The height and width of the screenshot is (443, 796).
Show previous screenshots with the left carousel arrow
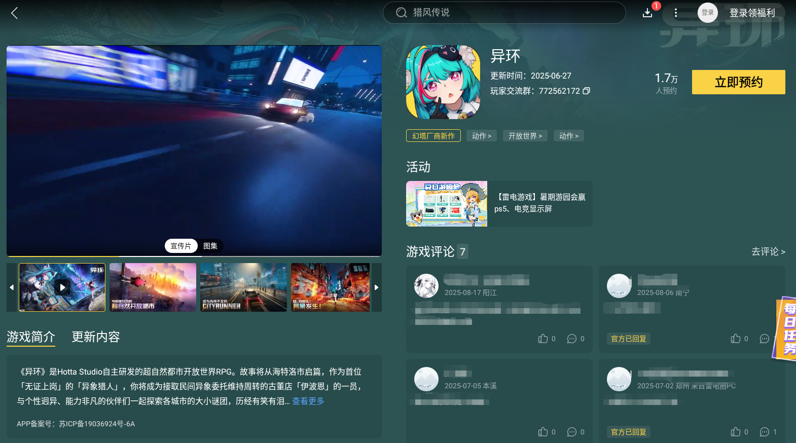coord(12,287)
